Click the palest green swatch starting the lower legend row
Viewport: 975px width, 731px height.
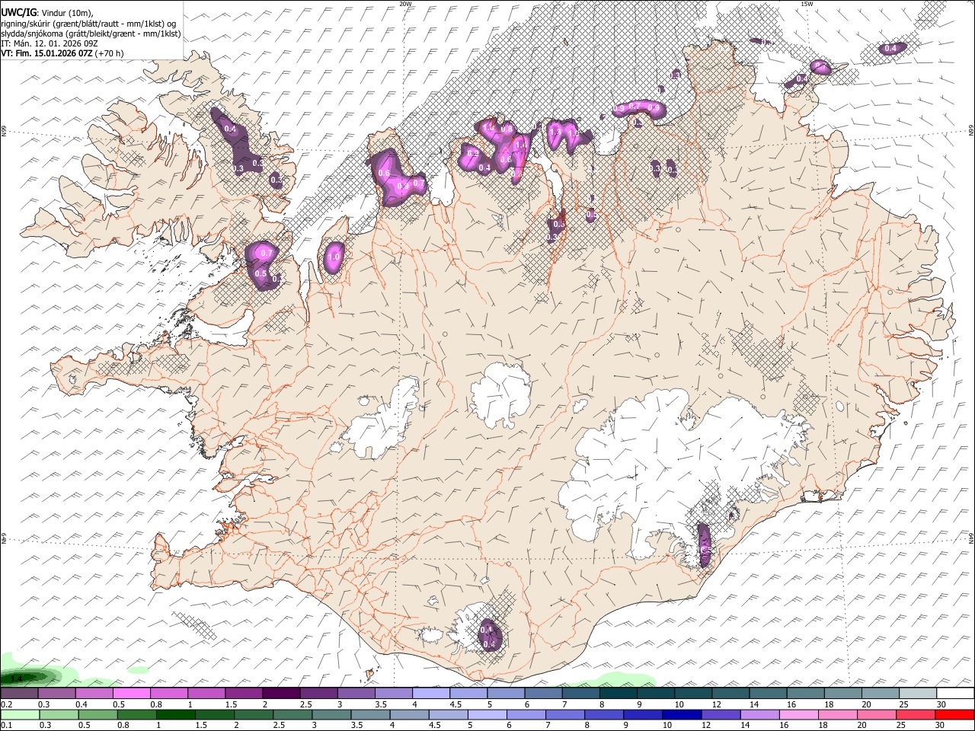[x=20, y=714]
